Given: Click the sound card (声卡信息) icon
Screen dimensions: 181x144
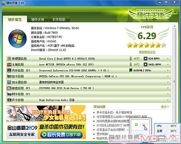Looking at the screenshot, I should click(9, 100).
